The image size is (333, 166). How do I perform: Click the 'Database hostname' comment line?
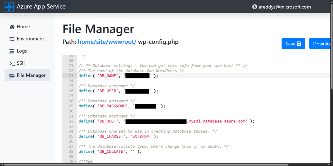point(107,116)
